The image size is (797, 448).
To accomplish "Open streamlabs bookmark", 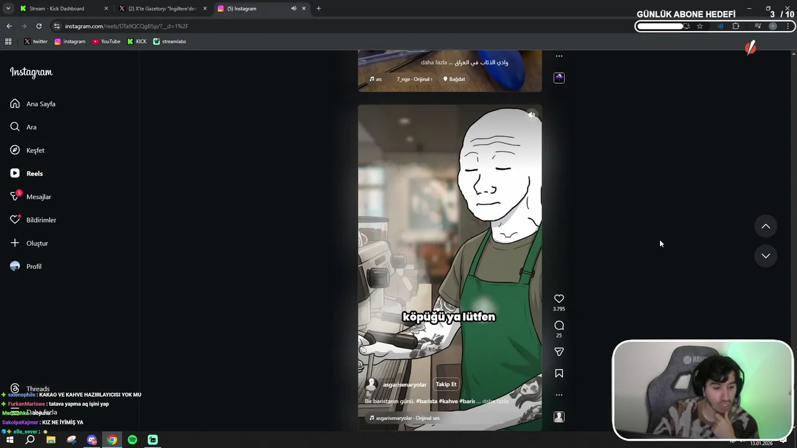I will coord(169,42).
